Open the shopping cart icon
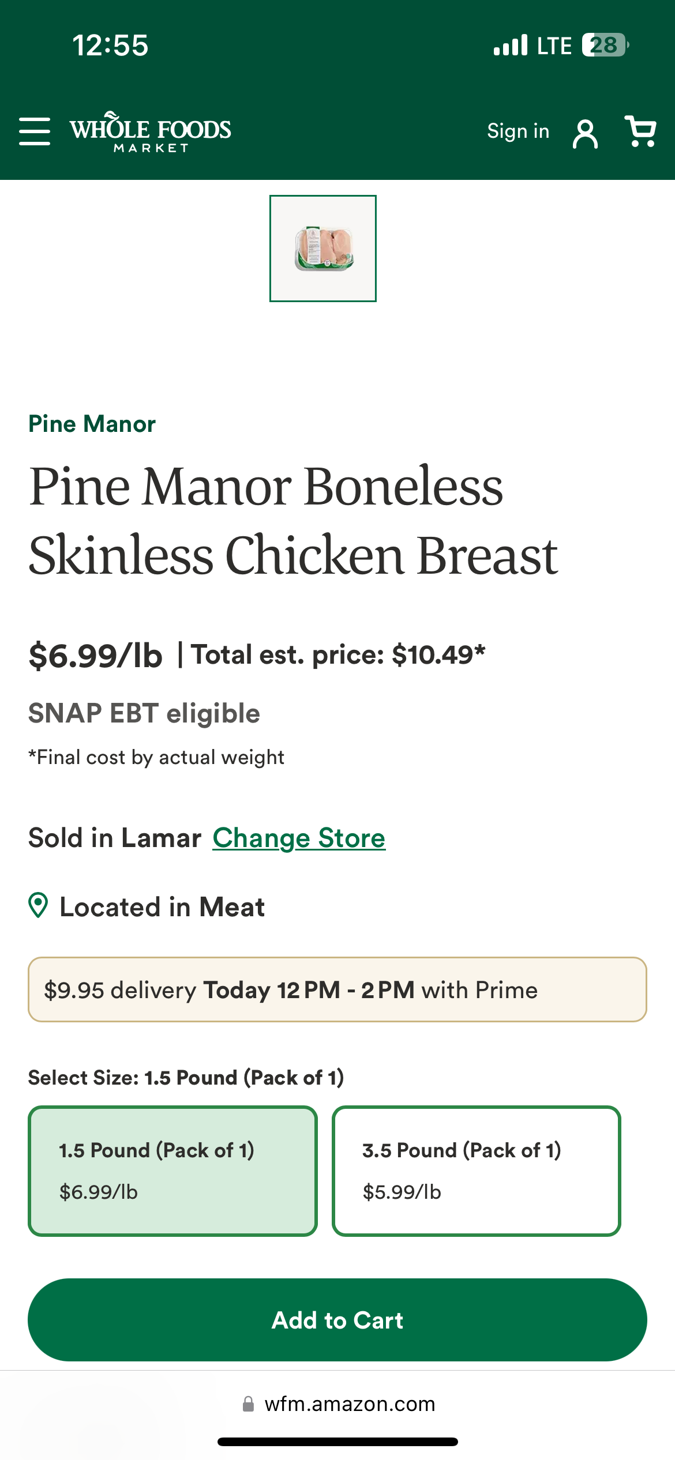The width and height of the screenshot is (675, 1460). (640, 131)
